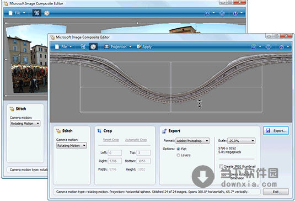
Task: Expand the help dropdown arrow in front window
Action: point(288,46)
